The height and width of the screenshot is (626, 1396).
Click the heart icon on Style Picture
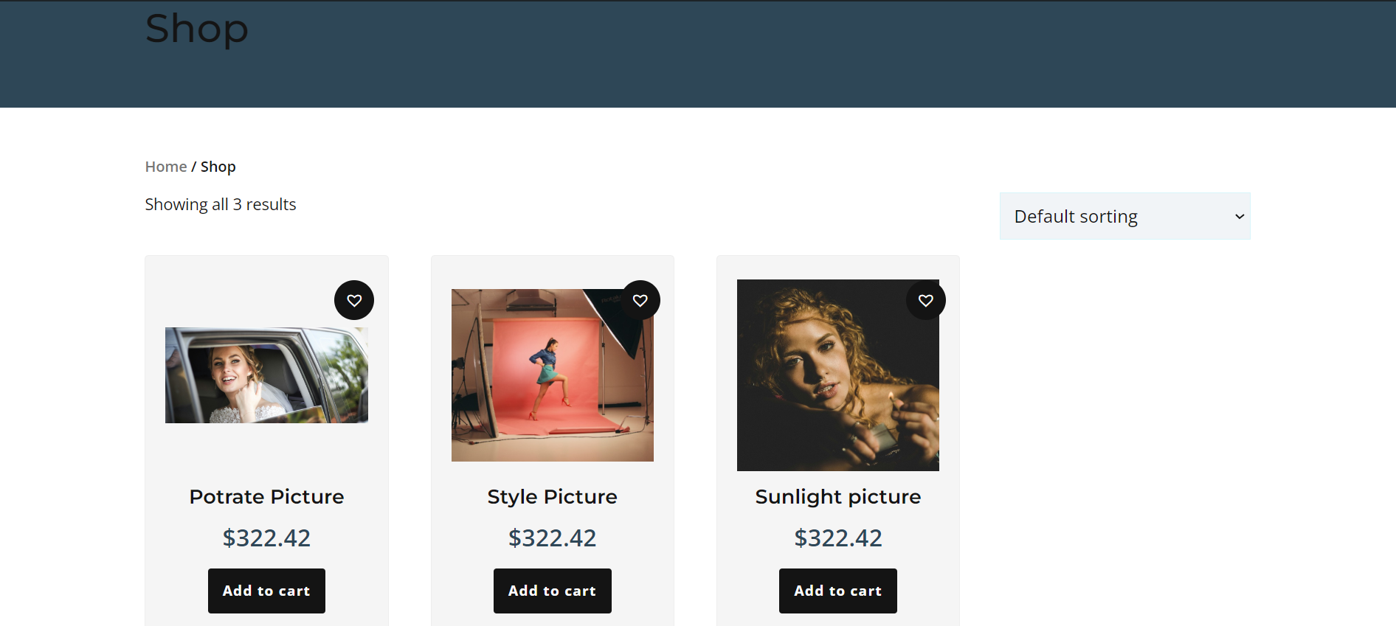click(640, 300)
